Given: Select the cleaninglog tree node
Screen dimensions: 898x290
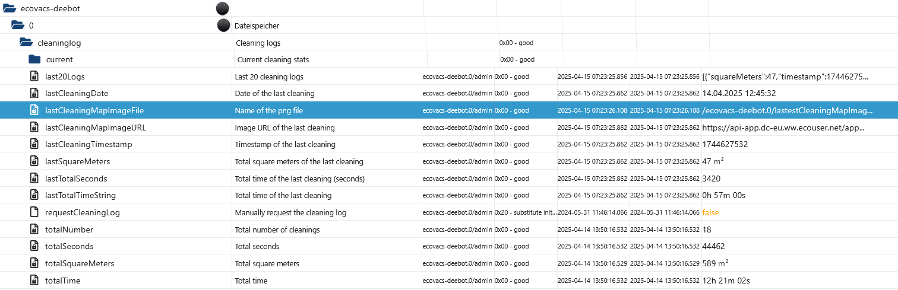Looking at the screenshot, I should pos(59,43).
